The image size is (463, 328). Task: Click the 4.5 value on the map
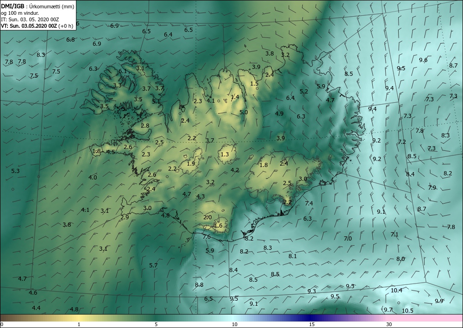[111, 152]
